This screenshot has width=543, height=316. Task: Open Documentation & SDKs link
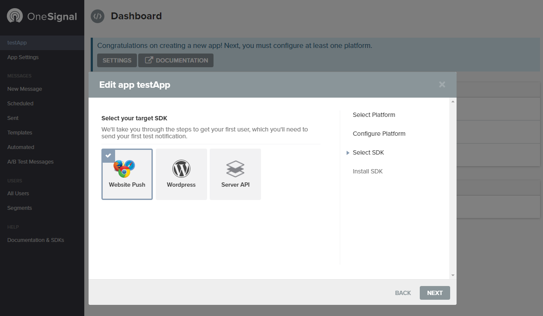36,240
